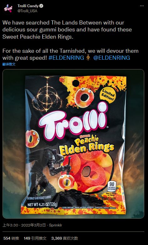Image resolution: width=148 pixels, height=245 pixels.
Task: View the 149 引用推文 quote tweets
Action: [x=35, y=238]
